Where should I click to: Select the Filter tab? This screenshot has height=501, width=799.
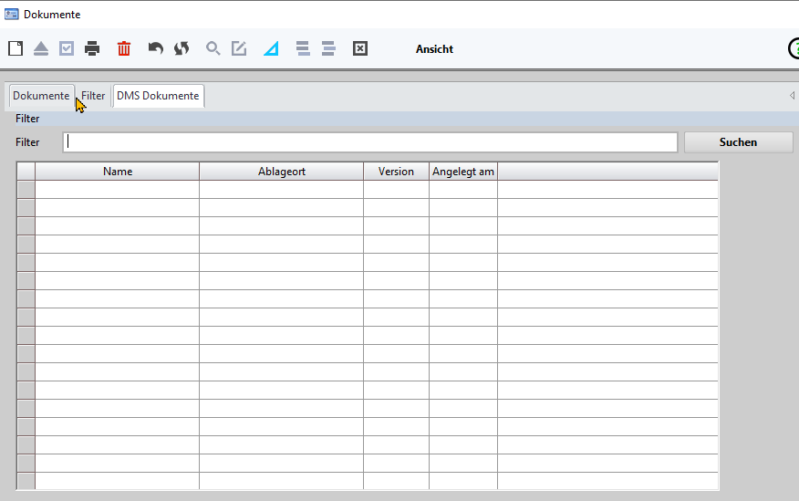point(94,96)
